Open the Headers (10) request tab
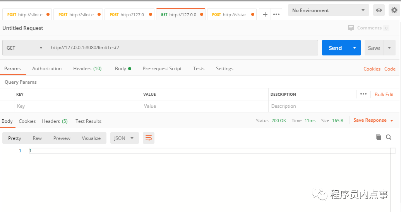This screenshot has height=212, width=401. click(x=87, y=69)
